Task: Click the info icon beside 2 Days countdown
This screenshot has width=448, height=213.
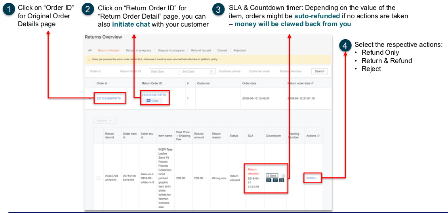Action: (x=283, y=176)
